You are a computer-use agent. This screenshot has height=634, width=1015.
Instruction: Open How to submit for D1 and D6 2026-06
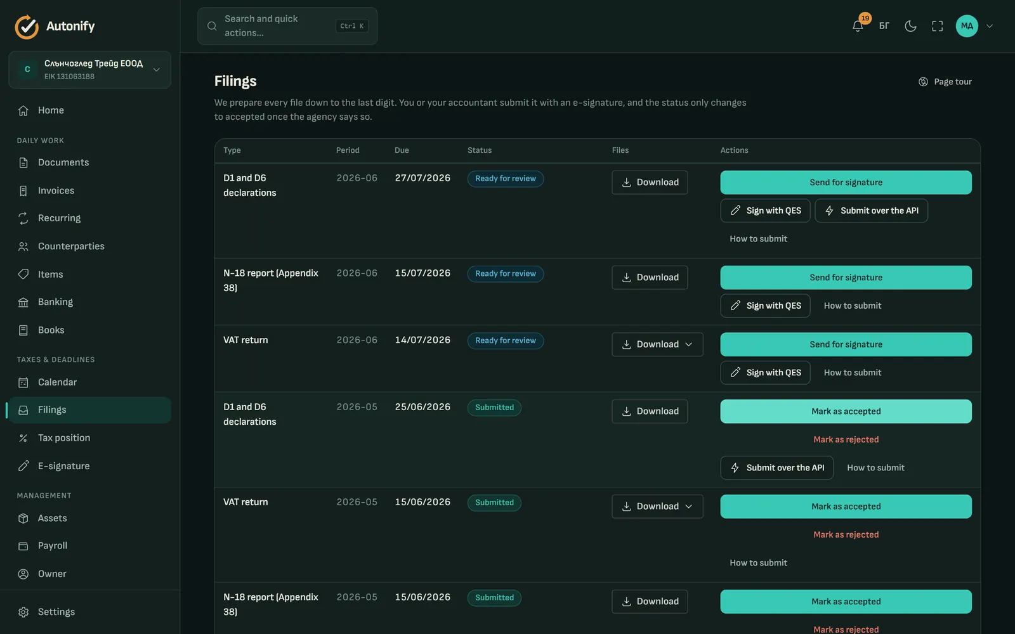click(x=758, y=239)
